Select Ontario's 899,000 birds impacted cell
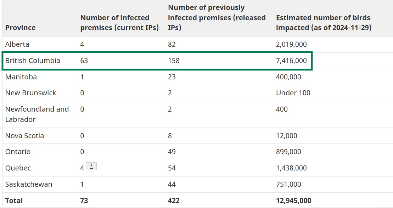This screenshot has width=393, height=208. click(288, 152)
